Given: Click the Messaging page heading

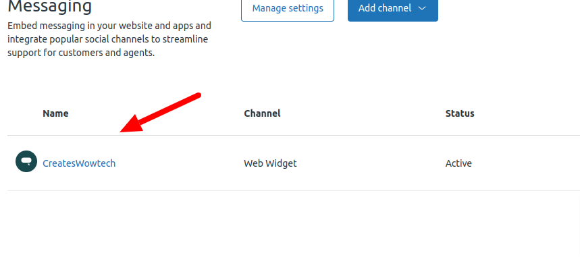Looking at the screenshot, I should (49, 6).
